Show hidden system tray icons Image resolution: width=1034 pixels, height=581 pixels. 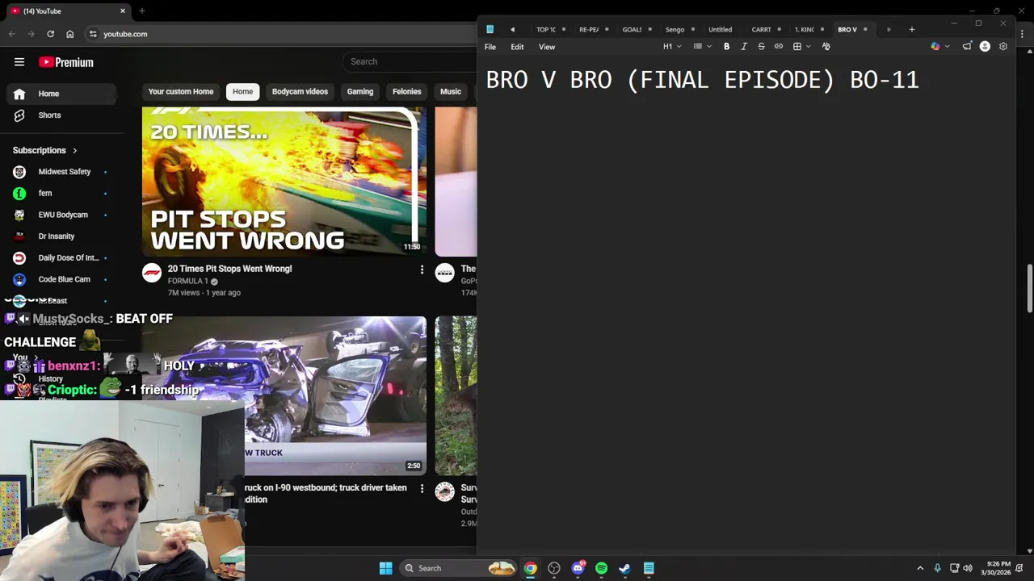point(919,568)
